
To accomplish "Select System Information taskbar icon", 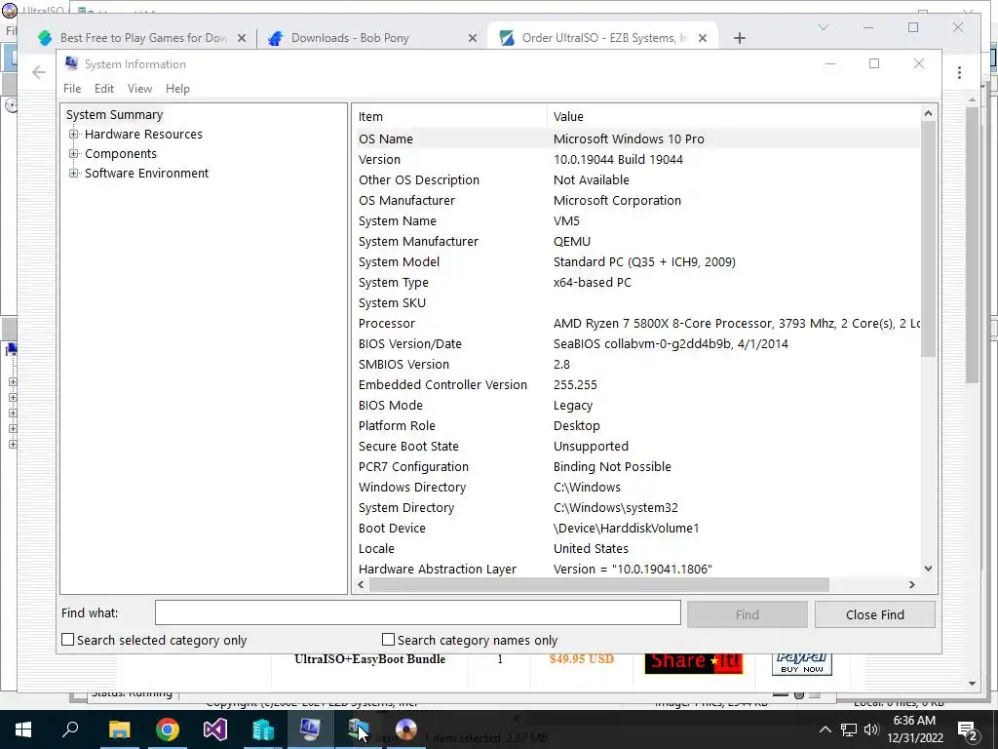I will tap(310, 729).
